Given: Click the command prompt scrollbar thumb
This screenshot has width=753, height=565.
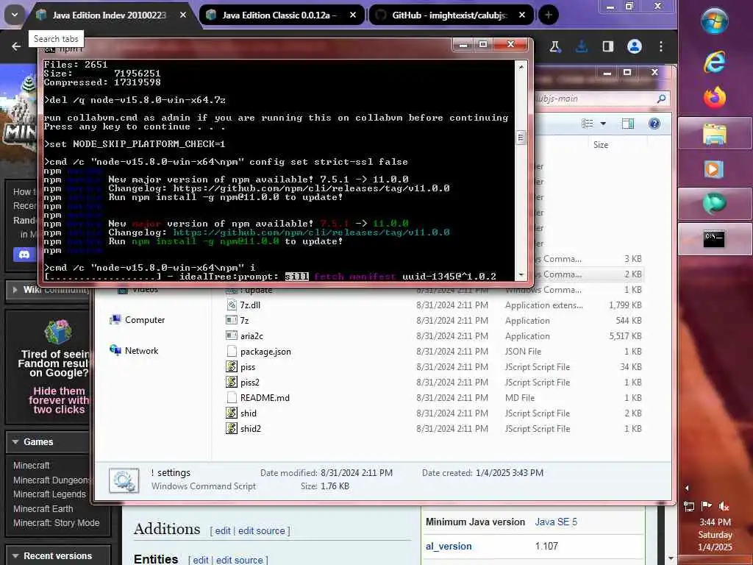Looking at the screenshot, I should (x=521, y=138).
